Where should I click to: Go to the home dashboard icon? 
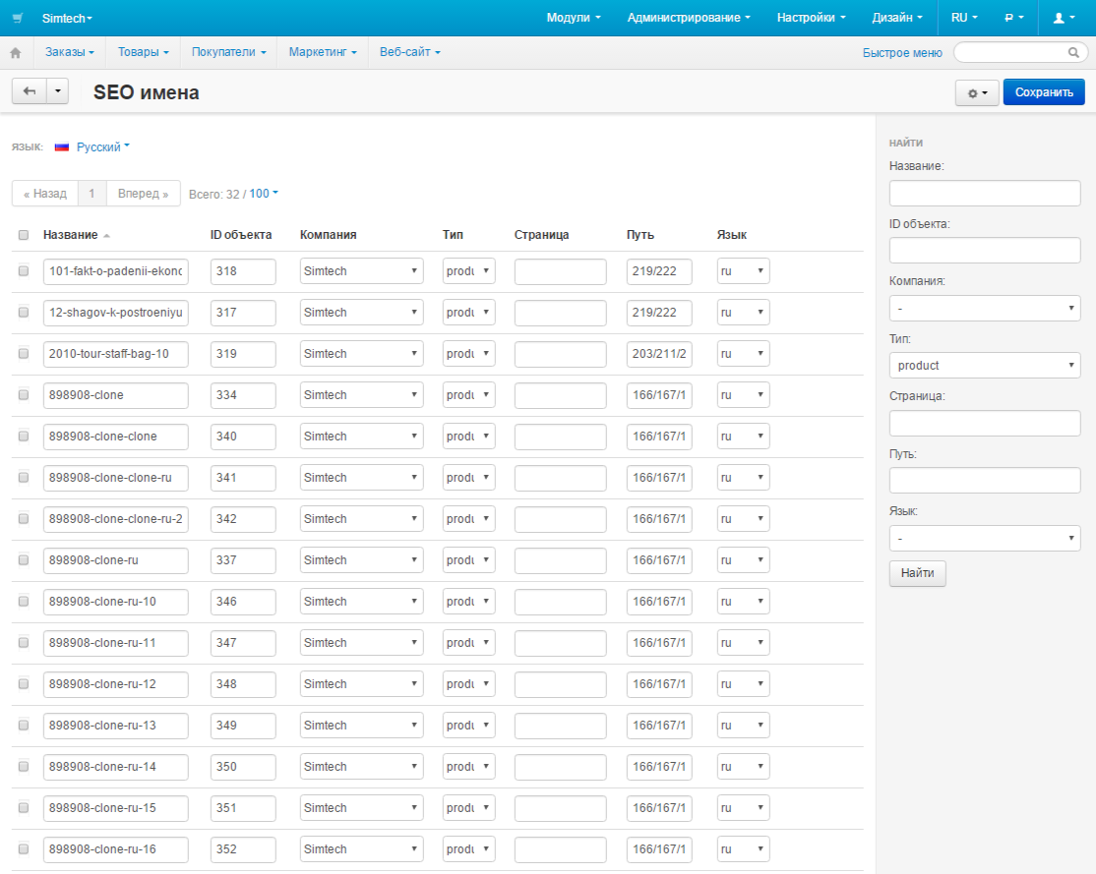click(x=16, y=52)
